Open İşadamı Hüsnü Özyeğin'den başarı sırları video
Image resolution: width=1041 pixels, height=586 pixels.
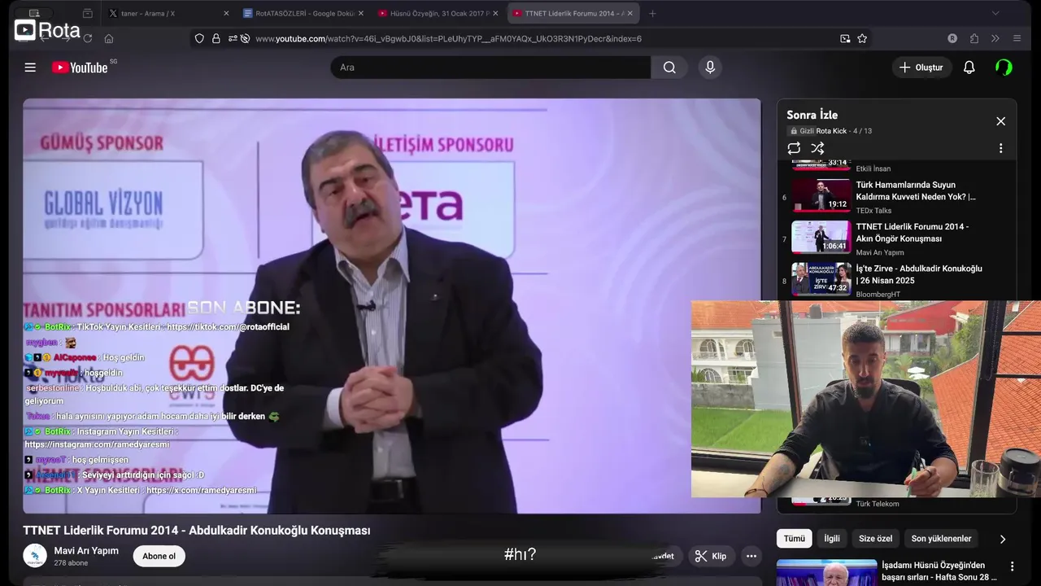(x=939, y=571)
